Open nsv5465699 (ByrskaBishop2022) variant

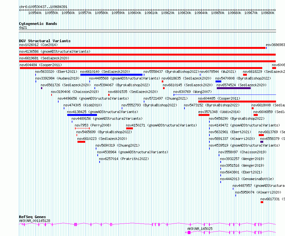tap(104, 132)
